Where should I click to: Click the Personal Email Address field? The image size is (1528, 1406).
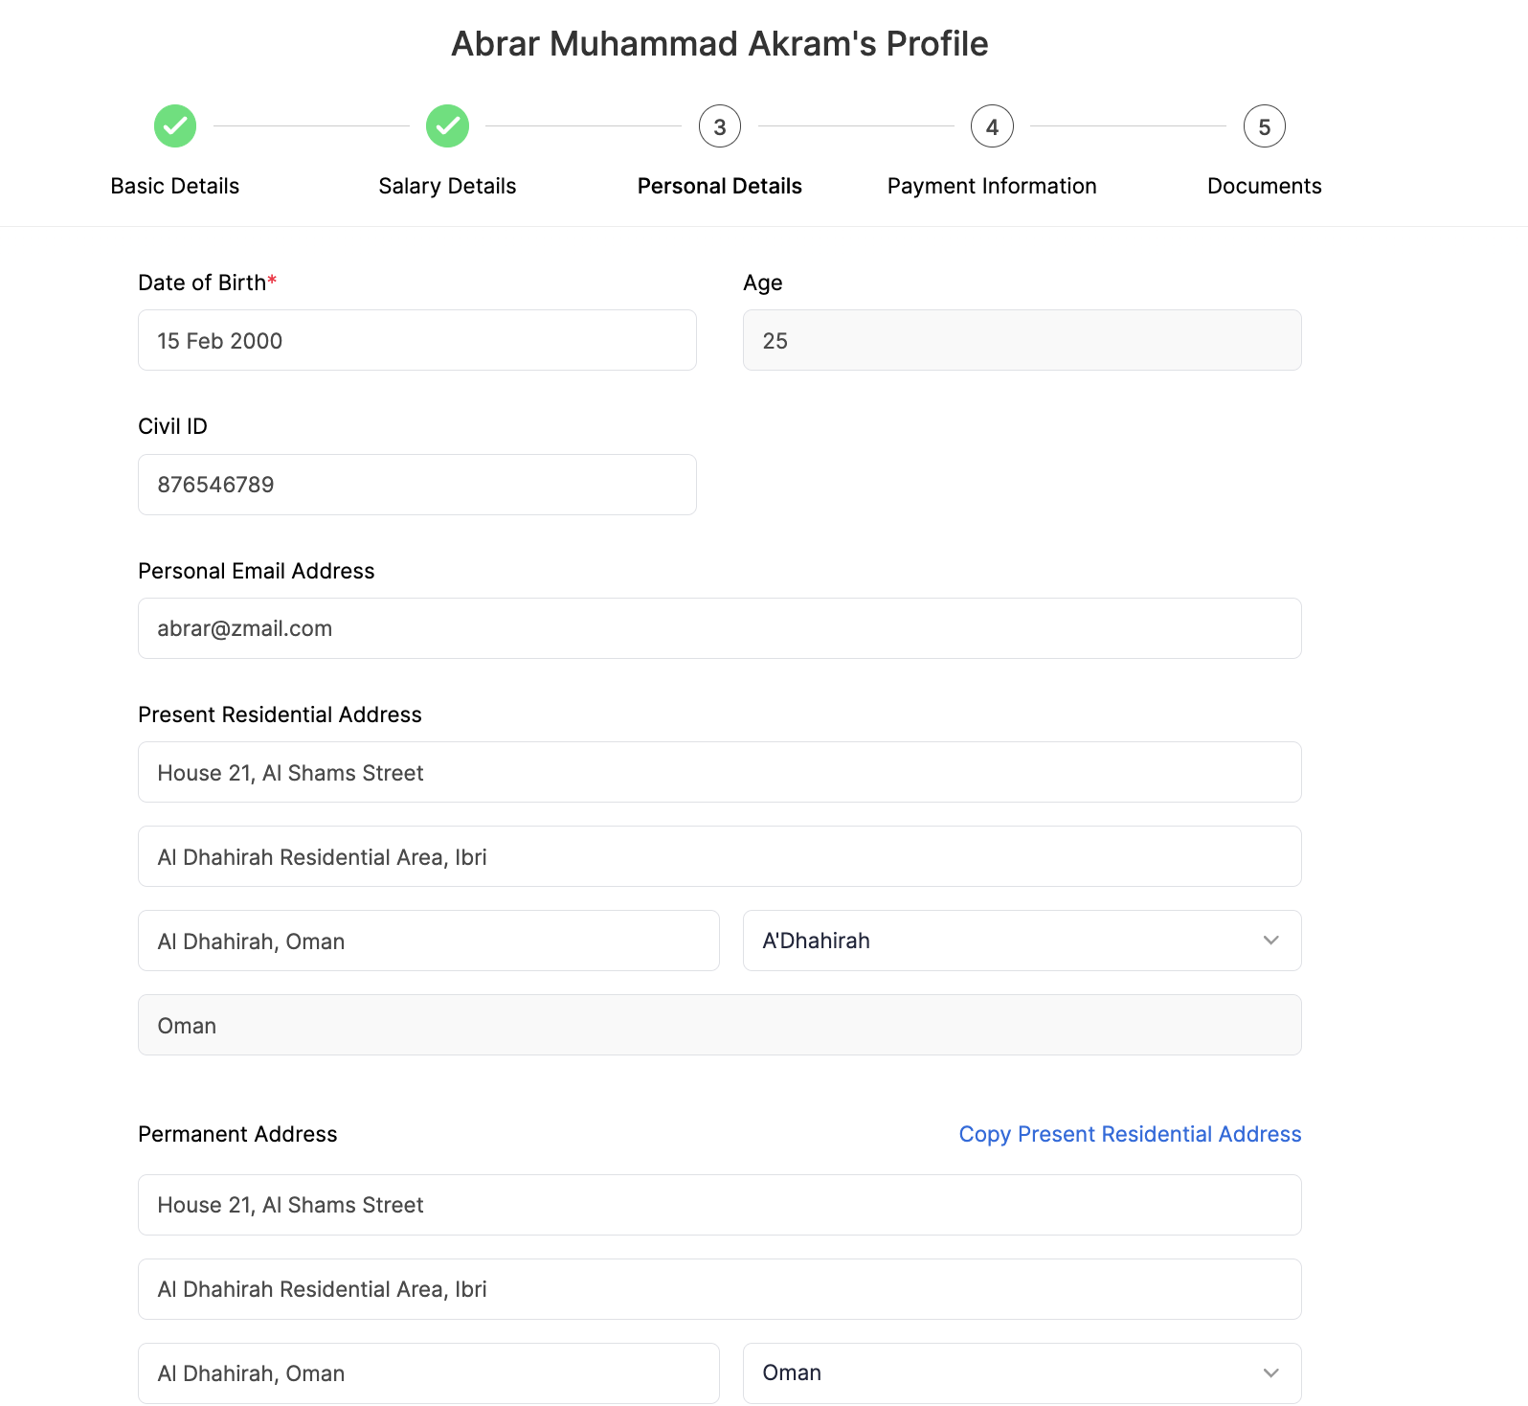pos(719,628)
